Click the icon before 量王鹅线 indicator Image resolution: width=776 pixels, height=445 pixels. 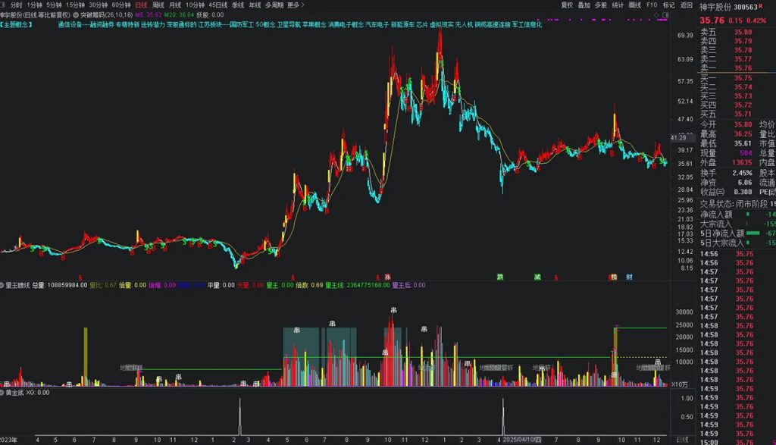(2, 286)
